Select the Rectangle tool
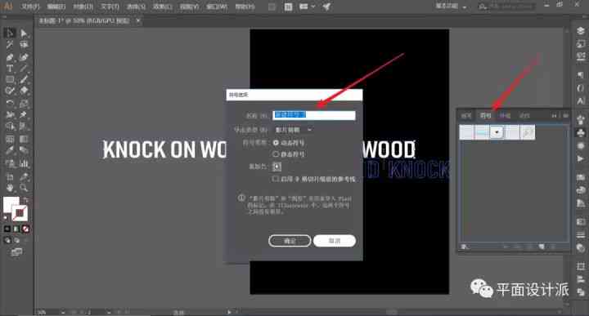This screenshot has height=316, width=589. coord(9,79)
